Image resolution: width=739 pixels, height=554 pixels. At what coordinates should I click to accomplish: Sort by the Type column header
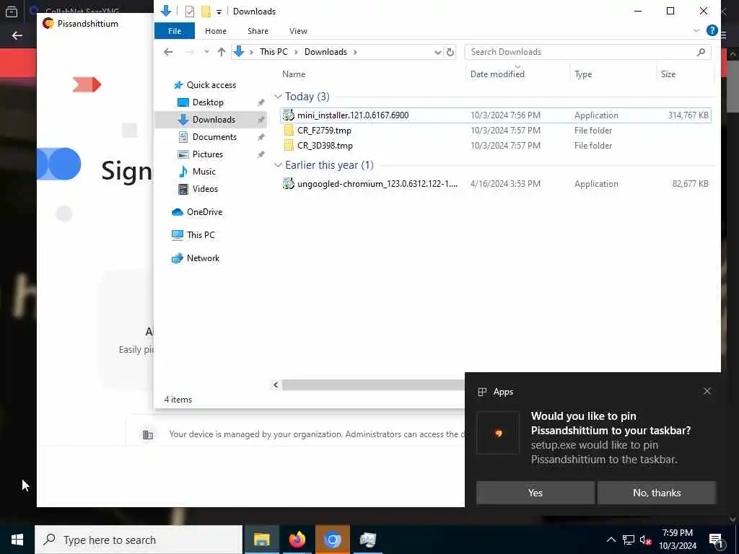click(x=583, y=74)
